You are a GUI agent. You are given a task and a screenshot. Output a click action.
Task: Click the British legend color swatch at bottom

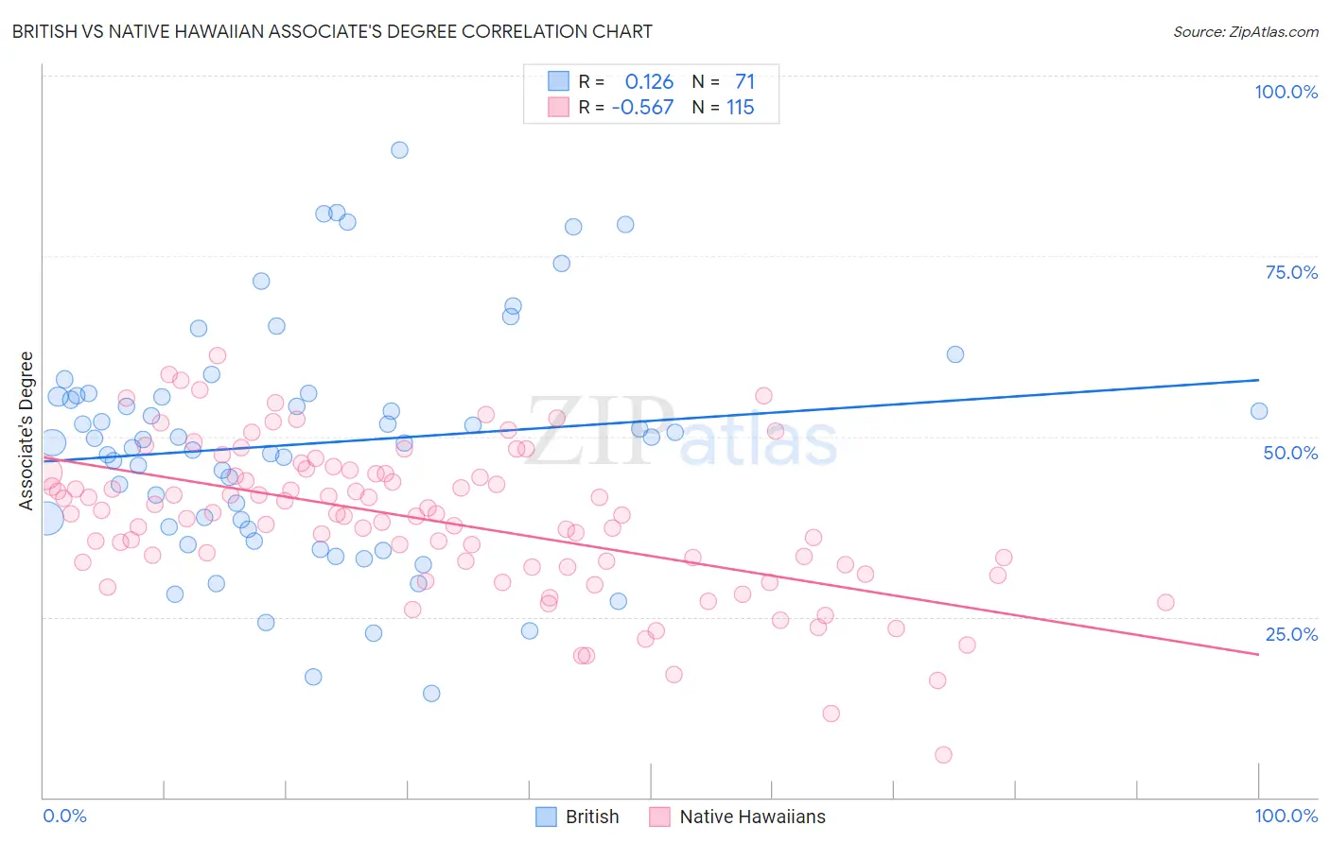point(546,817)
